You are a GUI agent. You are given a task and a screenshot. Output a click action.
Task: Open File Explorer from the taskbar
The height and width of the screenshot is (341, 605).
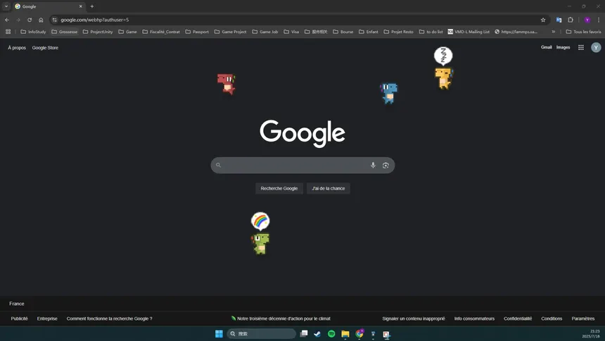(x=345, y=334)
